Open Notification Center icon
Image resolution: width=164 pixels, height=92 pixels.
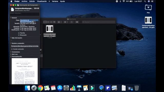(x=152, y=1)
